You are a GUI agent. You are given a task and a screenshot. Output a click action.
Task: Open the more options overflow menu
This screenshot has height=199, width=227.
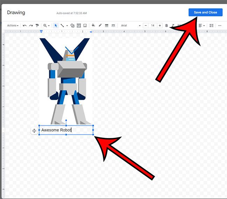pyautogui.click(x=220, y=25)
